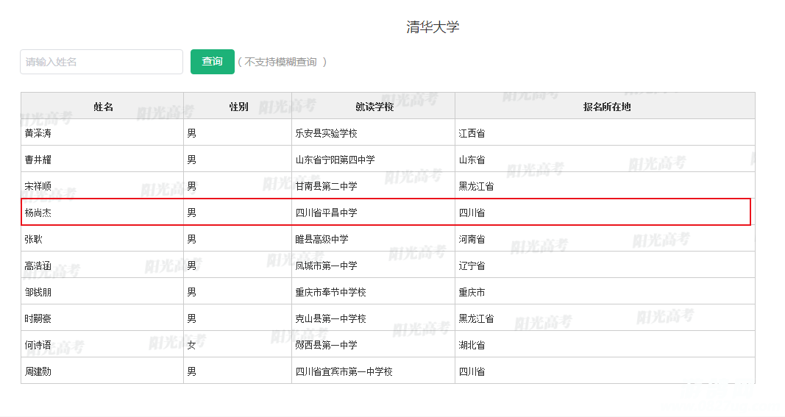
Task: Select the 克山县第一中学校 cell
Action: 330,318
